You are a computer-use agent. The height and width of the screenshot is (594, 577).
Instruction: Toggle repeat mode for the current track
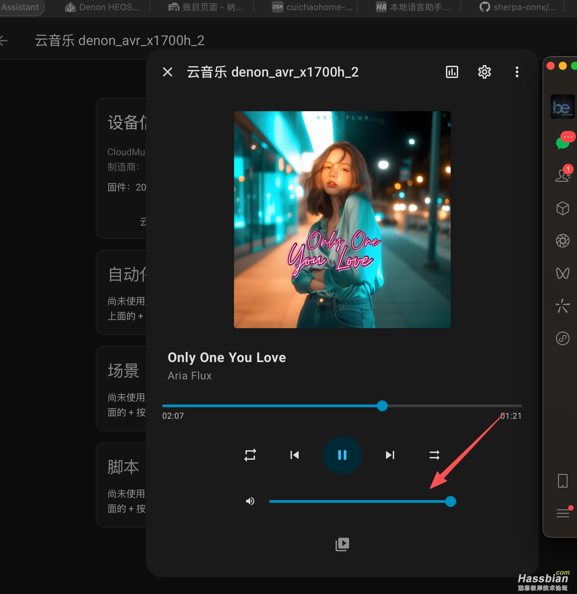250,455
